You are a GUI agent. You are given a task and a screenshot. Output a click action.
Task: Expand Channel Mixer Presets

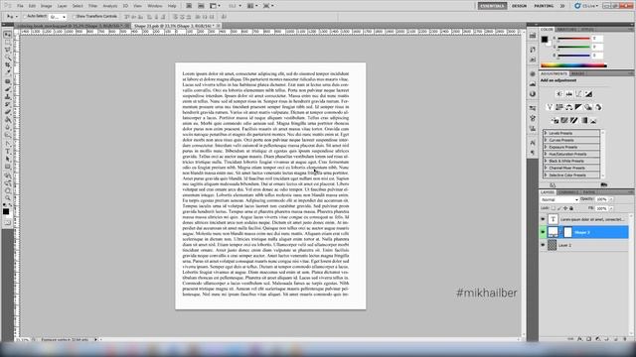(x=546, y=168)
